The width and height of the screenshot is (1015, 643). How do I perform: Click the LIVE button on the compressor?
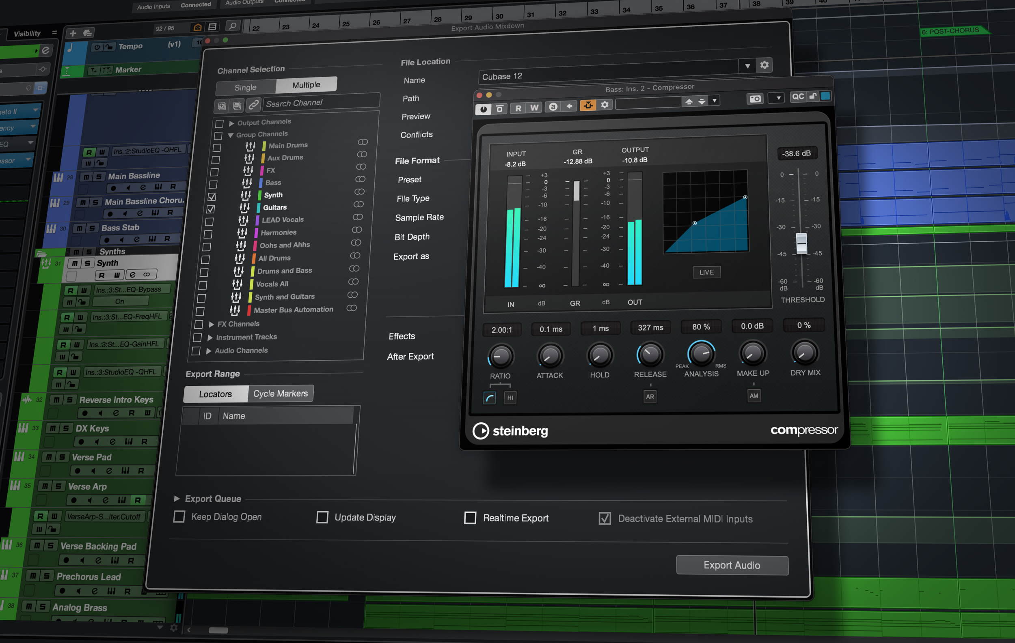pyautogui.click(x=706, y=272)
